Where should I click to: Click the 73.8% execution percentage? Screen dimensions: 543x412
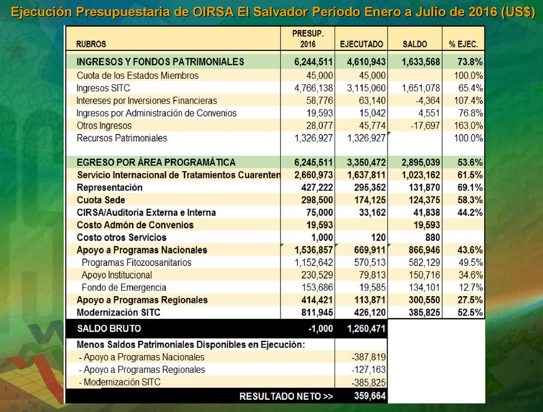click(470, 62)
